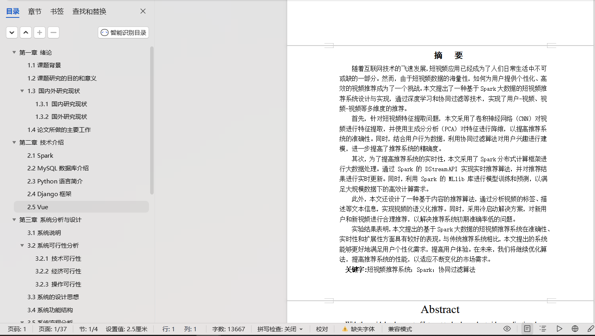The height and width of the screenshot is (336, 595).
Task: Open word count 字数: 13667
Action: [229, 329]
